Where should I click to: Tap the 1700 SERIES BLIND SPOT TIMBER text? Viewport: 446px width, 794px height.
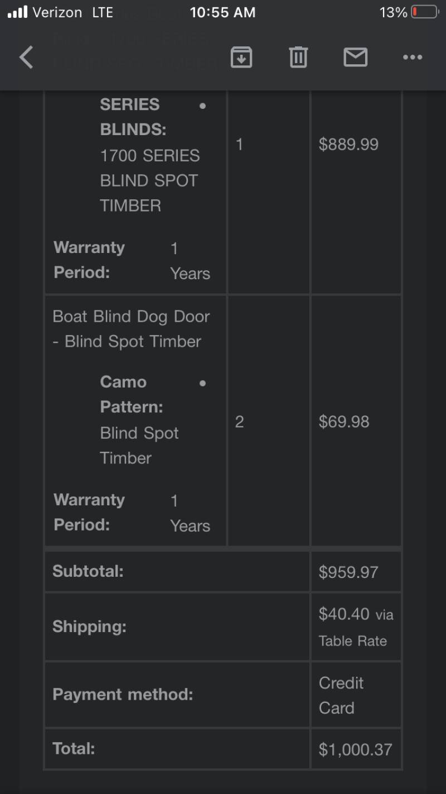pyautogui.click(x=150, y=180)
